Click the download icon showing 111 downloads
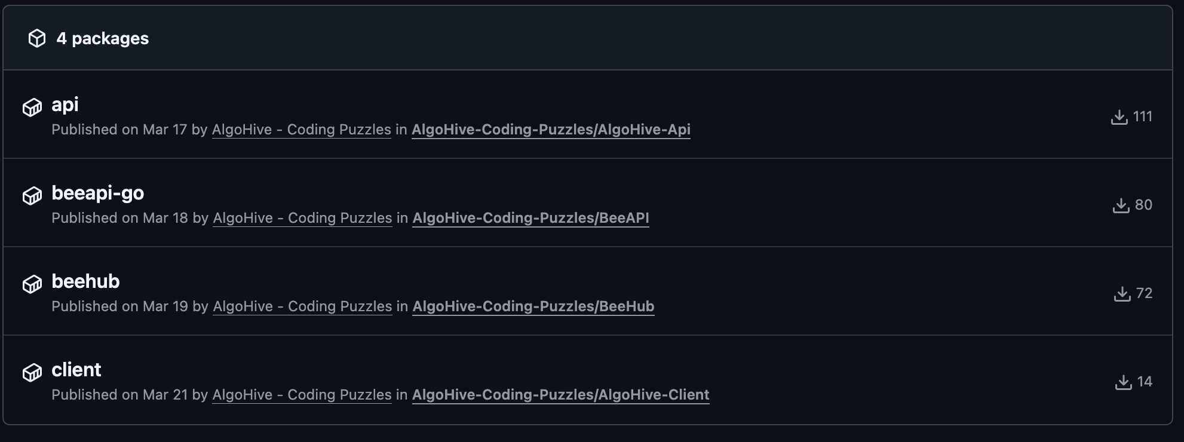This screenshot has height=442, width=1184. coord(1119,117)
